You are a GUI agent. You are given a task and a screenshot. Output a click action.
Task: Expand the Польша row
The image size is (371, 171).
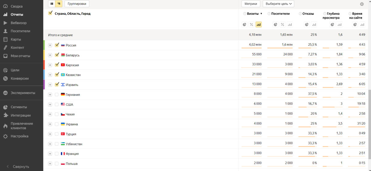coord(50,164)
